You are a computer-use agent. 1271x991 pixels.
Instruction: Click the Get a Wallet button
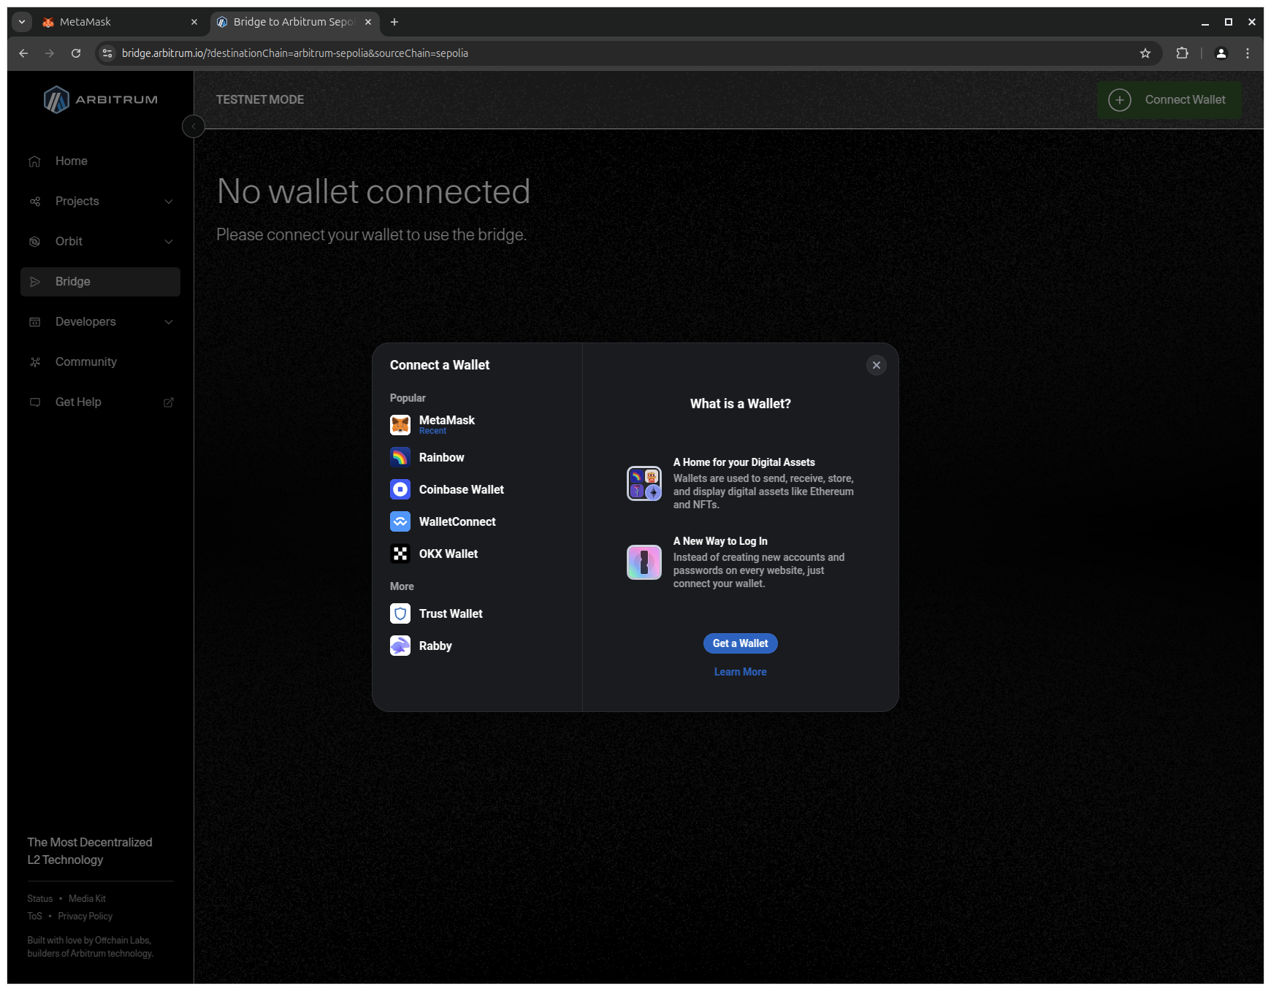coord(741,643)
